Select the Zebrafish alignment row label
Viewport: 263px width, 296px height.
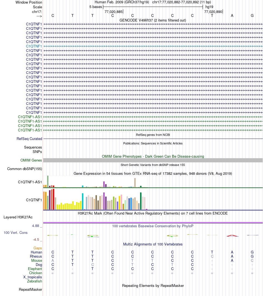34,281
